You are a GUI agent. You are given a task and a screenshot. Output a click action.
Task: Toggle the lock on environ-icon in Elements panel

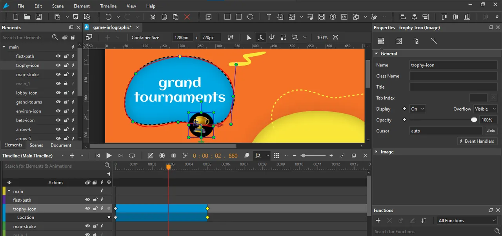tap(66, 111)
